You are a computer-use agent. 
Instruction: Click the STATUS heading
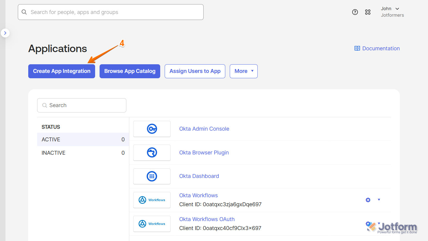point(51,127)
